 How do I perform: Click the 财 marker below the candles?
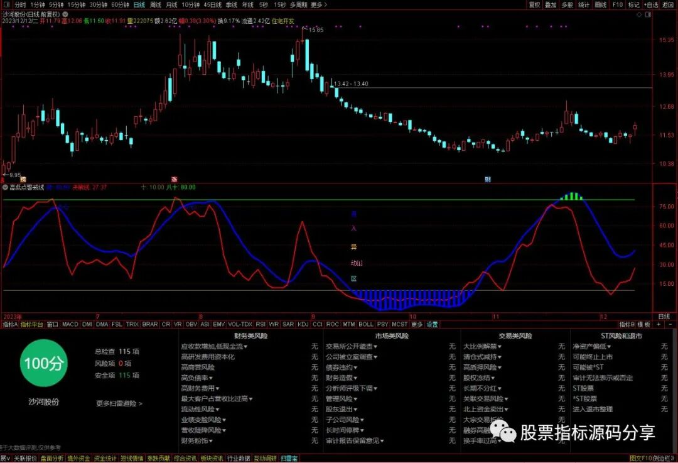click(x=487, y=179)
